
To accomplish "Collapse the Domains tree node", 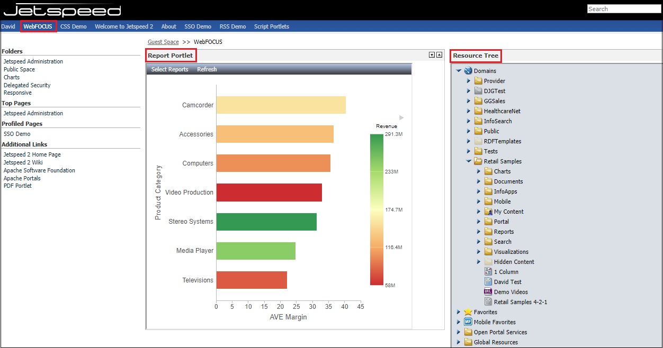I will pos(459,71).
